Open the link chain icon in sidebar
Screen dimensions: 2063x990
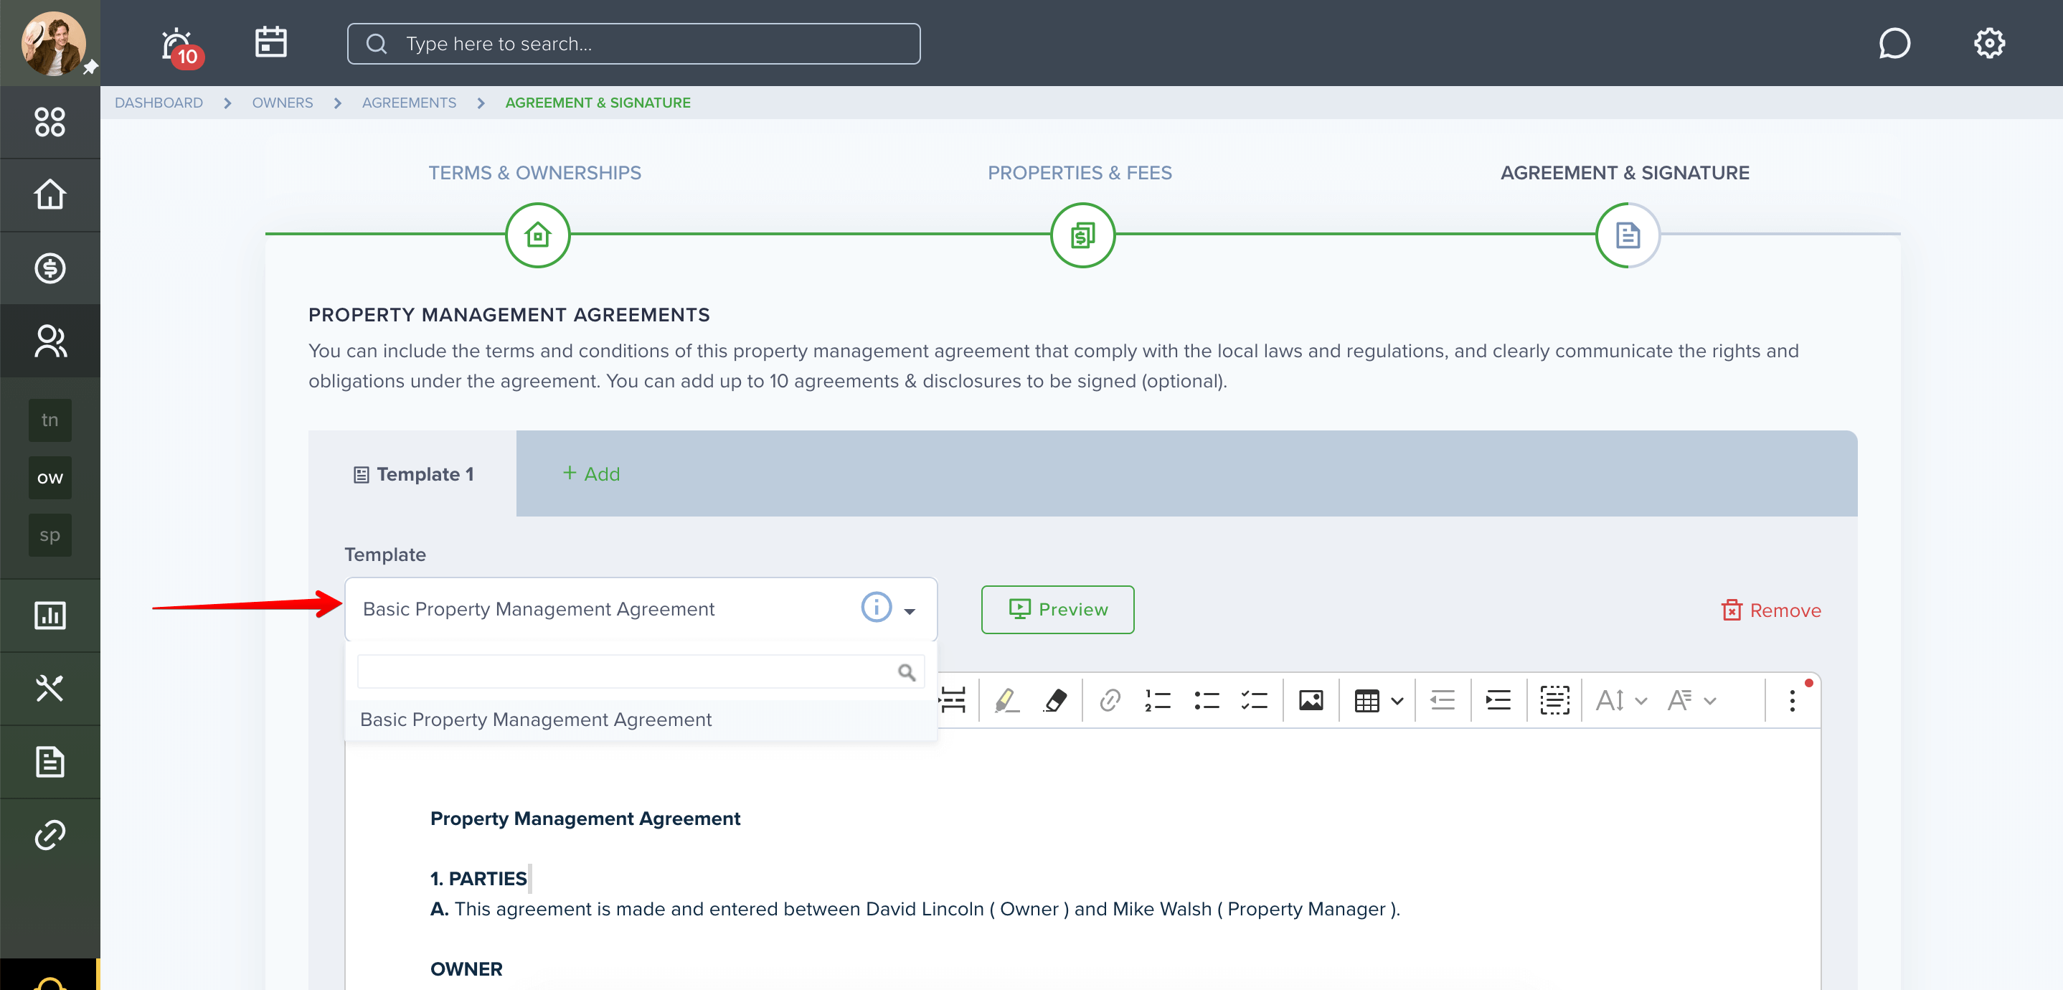tap(49, 834)
